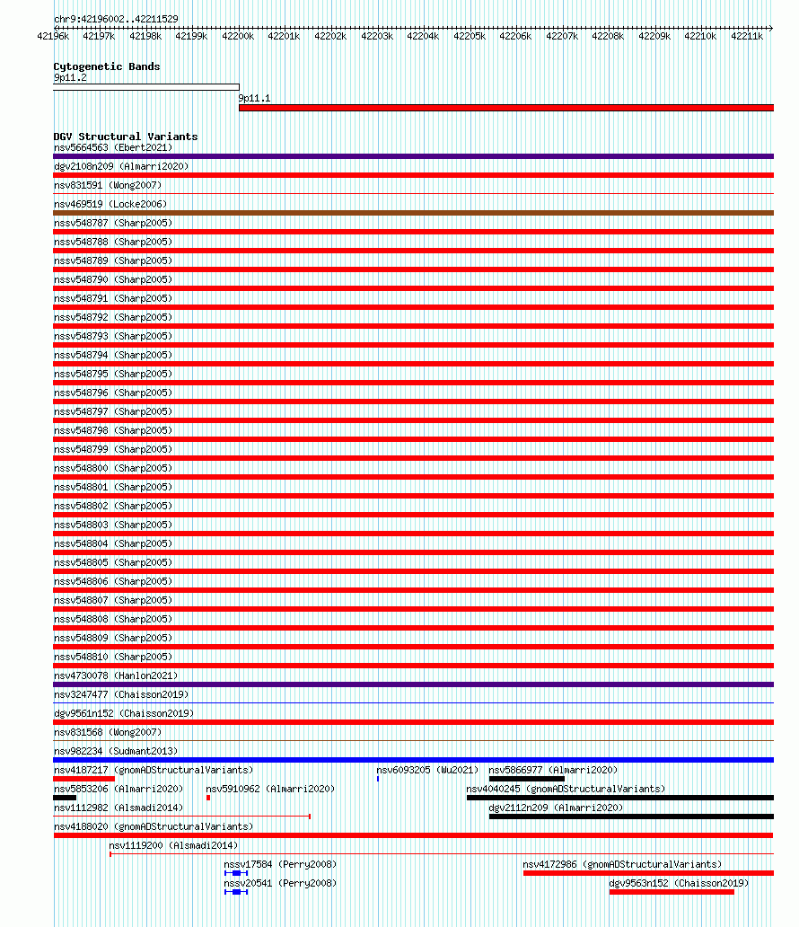
Task: Select dgv9563n152 (Chaisson2019) label
Action: (x=679, y=886)
